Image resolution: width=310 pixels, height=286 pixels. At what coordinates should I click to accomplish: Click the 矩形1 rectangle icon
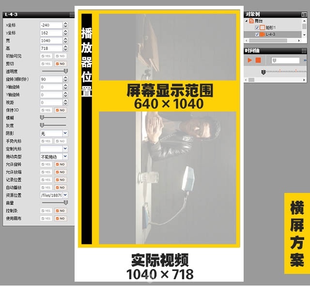tap(263, 28)
